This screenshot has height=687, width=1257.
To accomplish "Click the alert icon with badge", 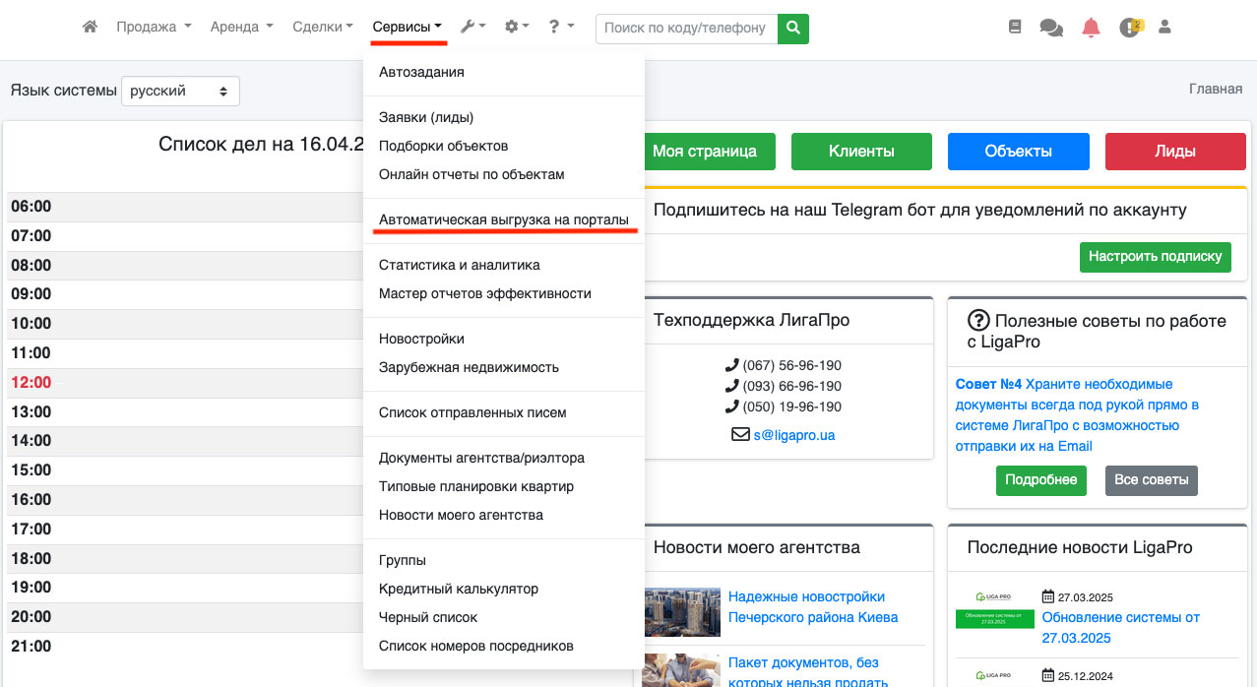I will click(x=1129, y=29).
